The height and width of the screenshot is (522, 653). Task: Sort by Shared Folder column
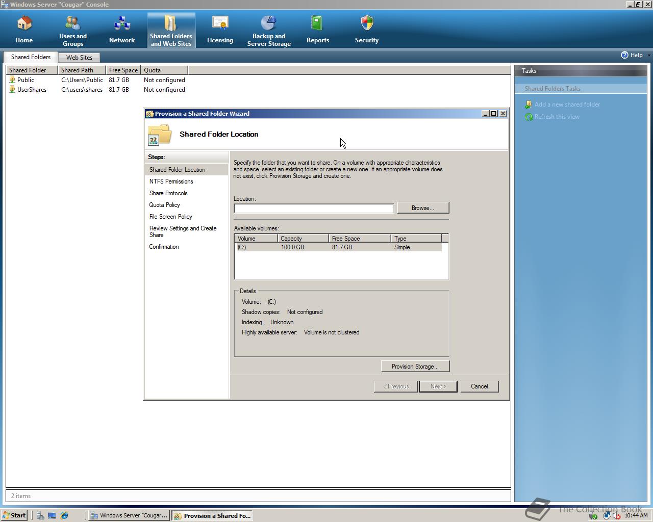tap(32, 70)
